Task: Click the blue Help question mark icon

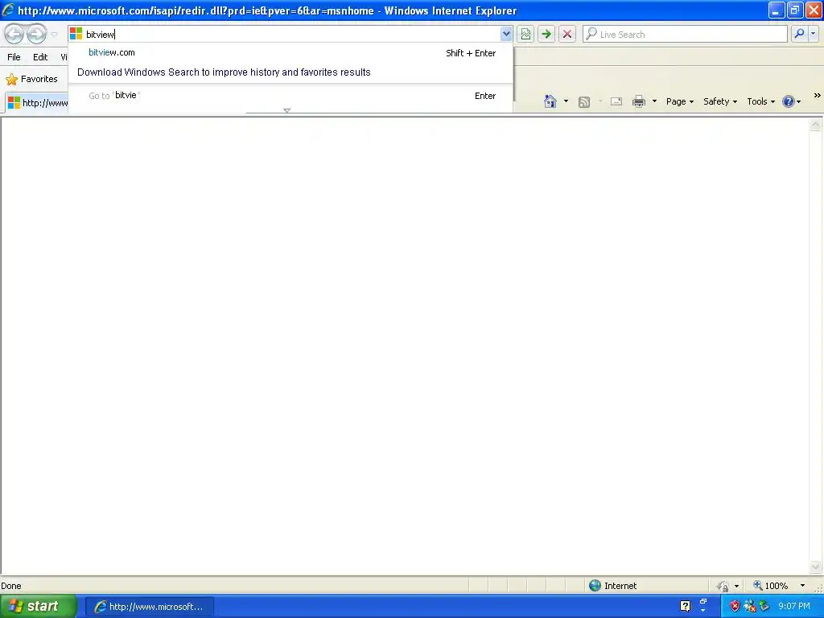Action: [x=789, y=101]
